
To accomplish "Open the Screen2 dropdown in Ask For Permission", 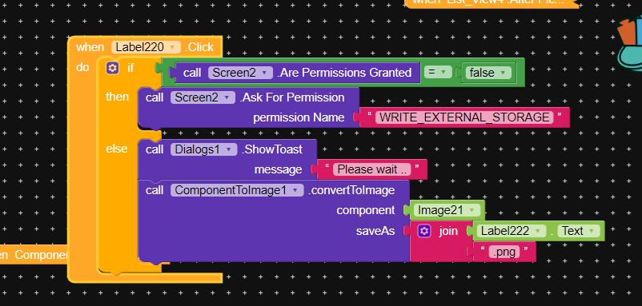I will (x=203, y=97).
